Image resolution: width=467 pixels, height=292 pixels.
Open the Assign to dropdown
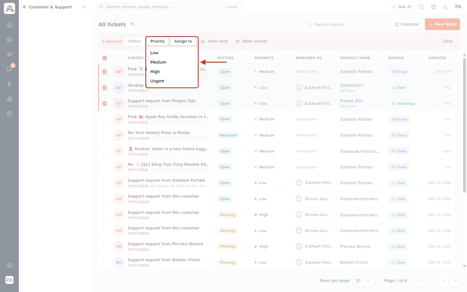[x=183, y=41]
